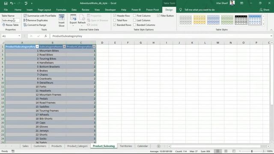Open ribbon display options icon
The image size is (274, 154).
click(x=241, y=3)
